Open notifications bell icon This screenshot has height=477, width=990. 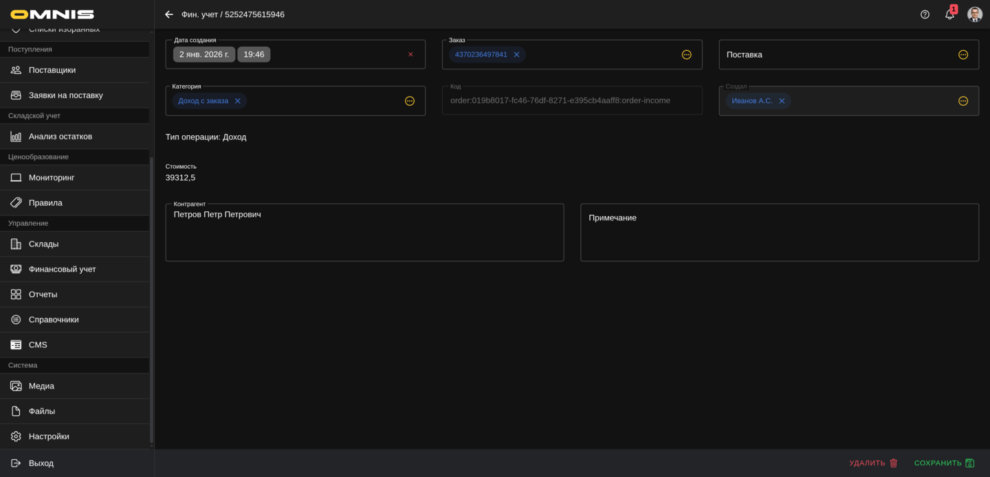tap(949, 14)
